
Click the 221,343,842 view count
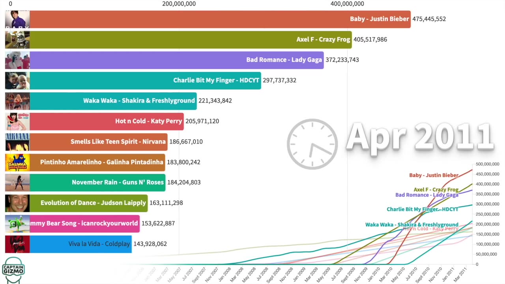215,101
